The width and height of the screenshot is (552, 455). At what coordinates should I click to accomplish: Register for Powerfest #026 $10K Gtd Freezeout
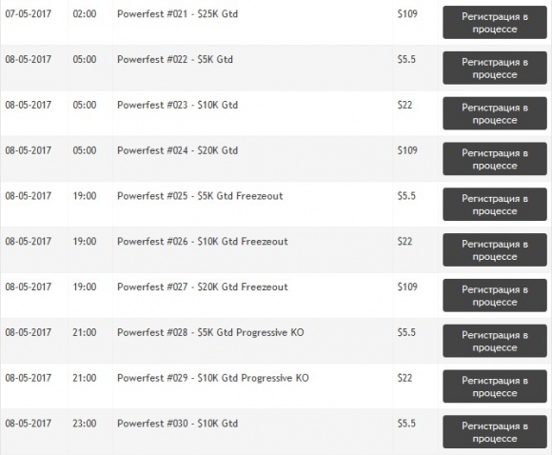pos(495,249)
